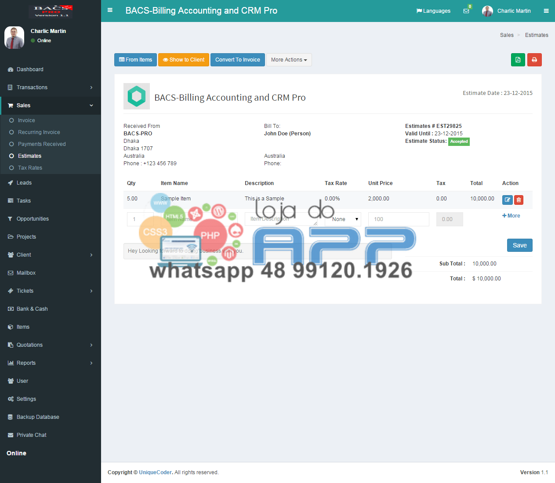Image resolution: width=555 pixels, height=483 pixels.
Task: Open the More Actions dropdown
Action: [x=289, y=60]
